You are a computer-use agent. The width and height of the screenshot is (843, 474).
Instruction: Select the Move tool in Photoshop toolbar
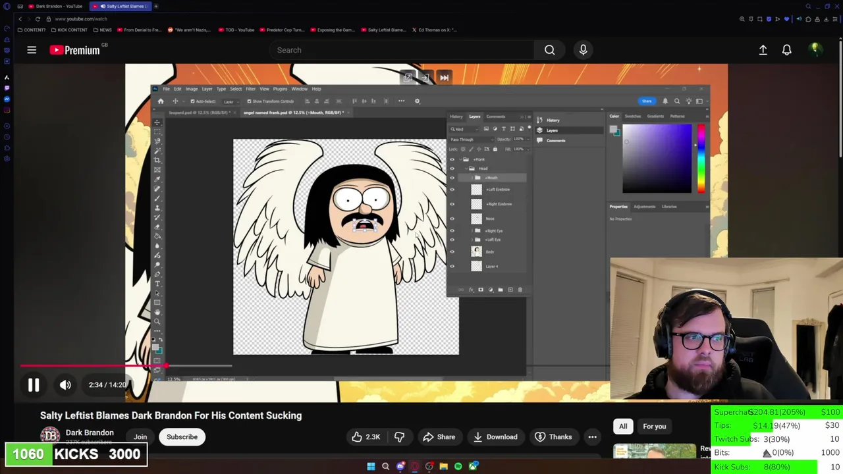pyautogui.click(x=157, y=122)
